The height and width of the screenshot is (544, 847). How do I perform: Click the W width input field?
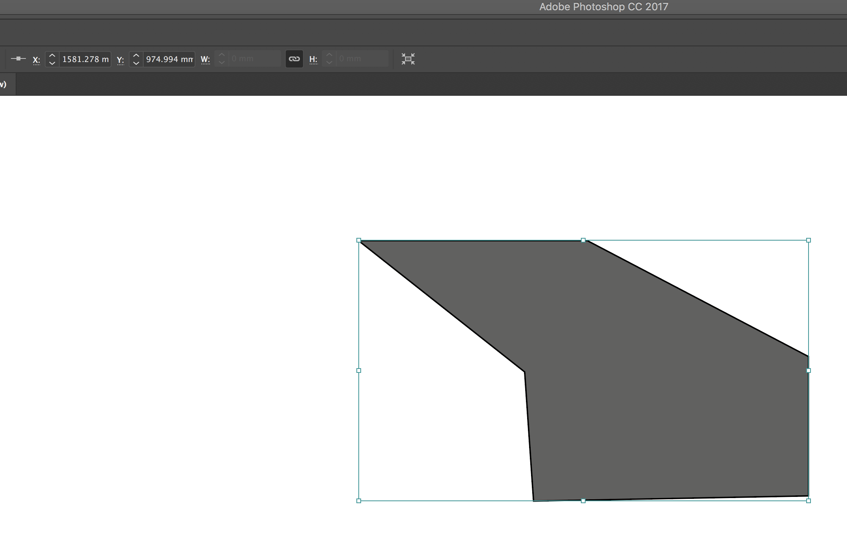[254, 59]
